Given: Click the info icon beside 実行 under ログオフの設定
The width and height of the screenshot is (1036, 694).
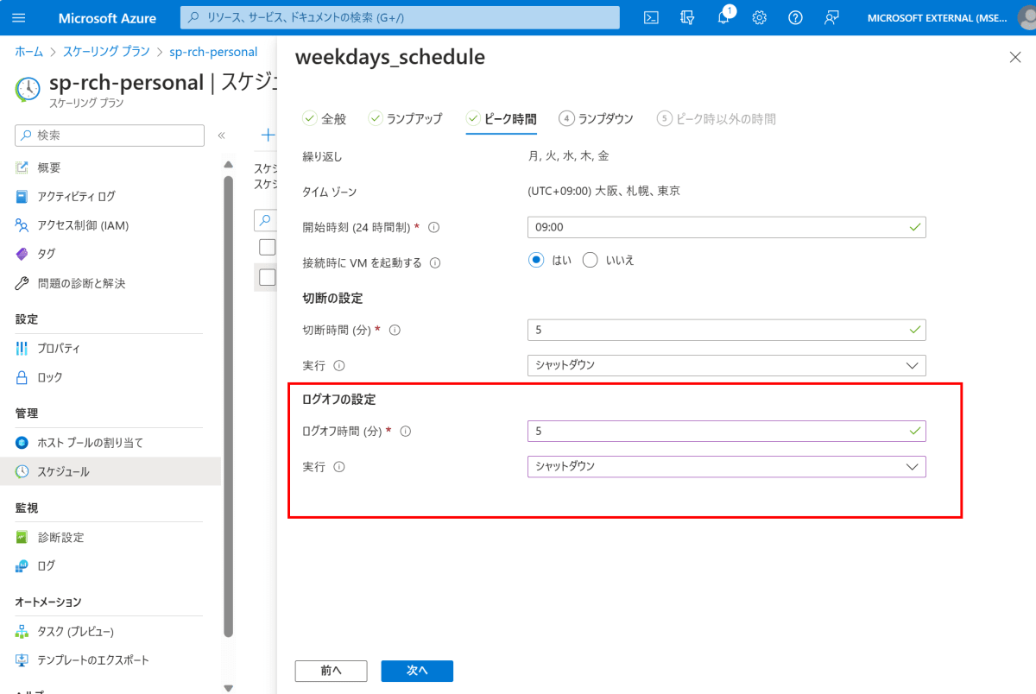Looking at the screenshot, I should coord(338,467).
